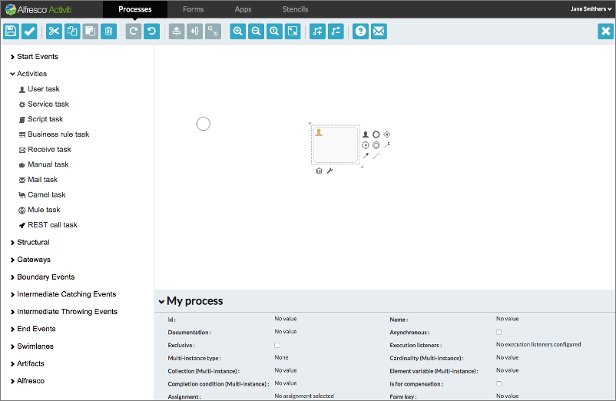Add a bend point to sequence flow
This screenshot has width=616, height=401.
click(x=317, y=31)
